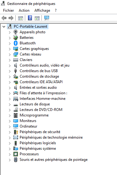Click the Forward arrow toolbar icon
The image size is (117, 175).
tap(11, 18)
